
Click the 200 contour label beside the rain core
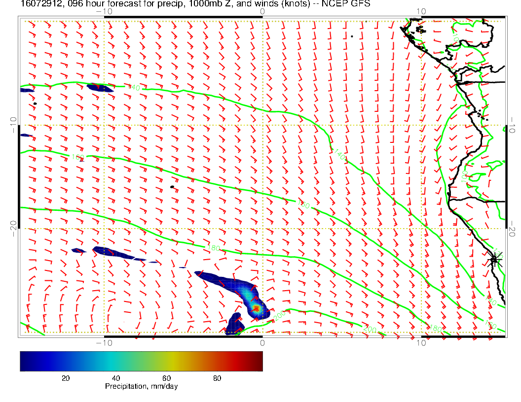tap(279, 316)
